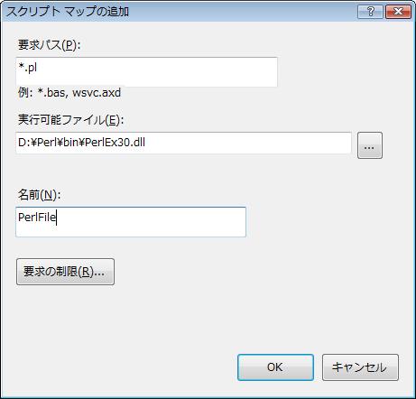
Task: Confirm the script map with OK
Action: 275,367
